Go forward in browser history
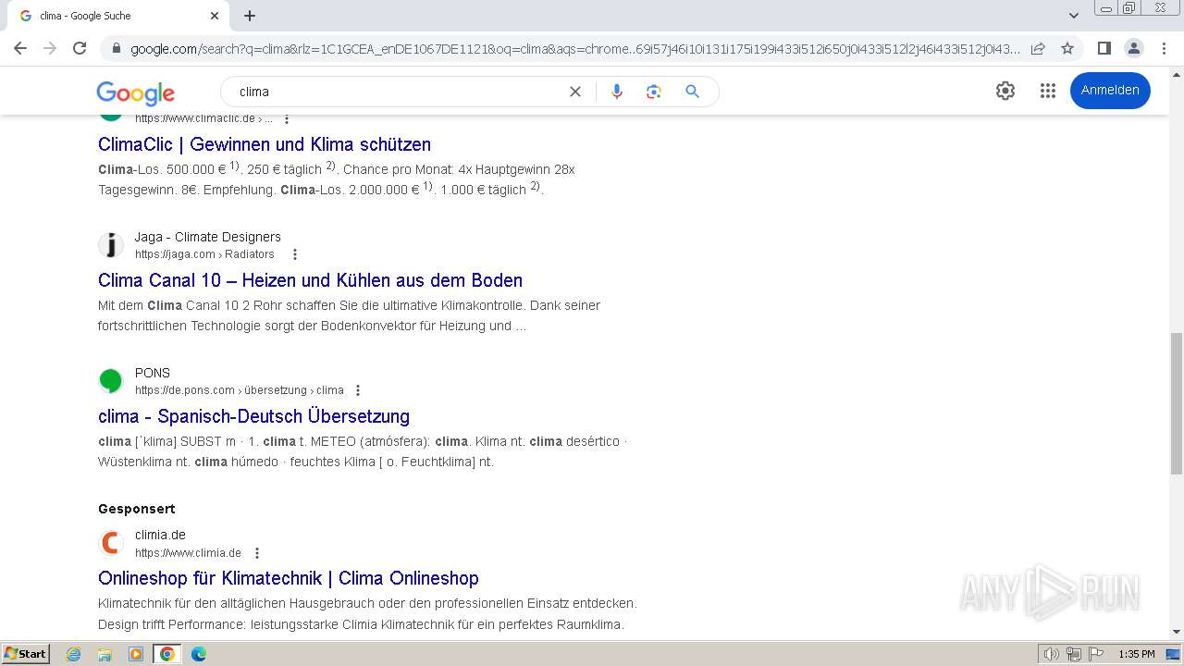This screenshot has height=666, width=1184. tap(50, 48)
